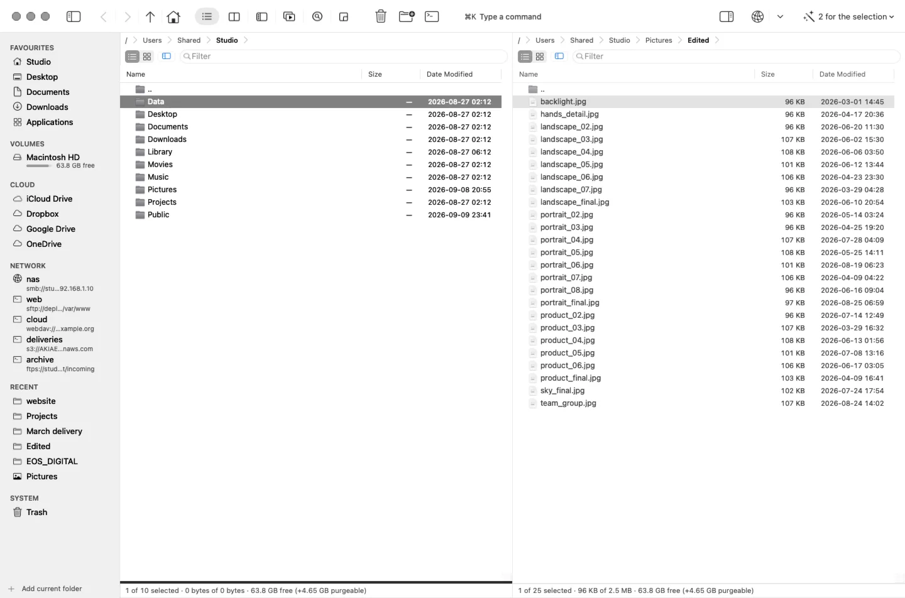Create a new folder from the toolbar
Screen dimensions: 905x598
[x=407, y=16]
